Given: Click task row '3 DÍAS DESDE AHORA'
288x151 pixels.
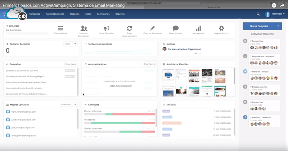Looking at the screenshot, I should coord(197,111).
